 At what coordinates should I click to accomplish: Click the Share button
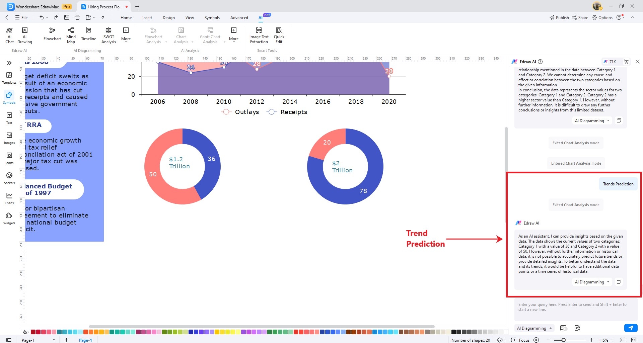(580, 17)
